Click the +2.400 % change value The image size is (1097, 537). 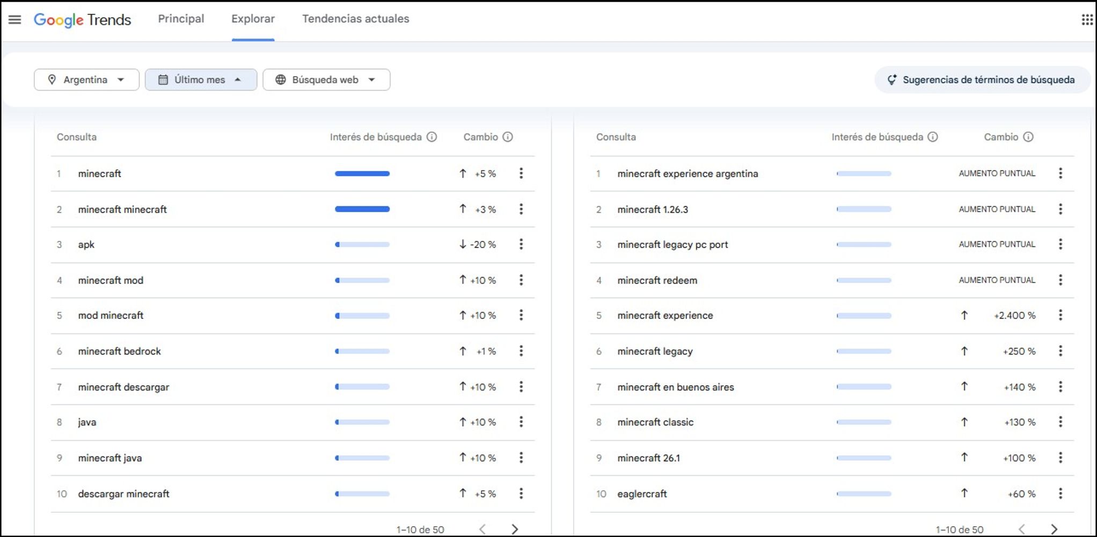(x=1014, y=315)
